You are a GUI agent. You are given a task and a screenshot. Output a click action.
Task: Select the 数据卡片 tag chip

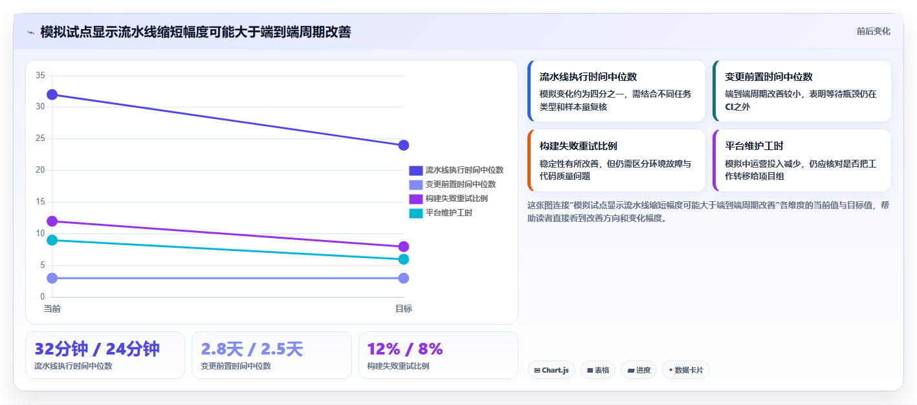686,370
